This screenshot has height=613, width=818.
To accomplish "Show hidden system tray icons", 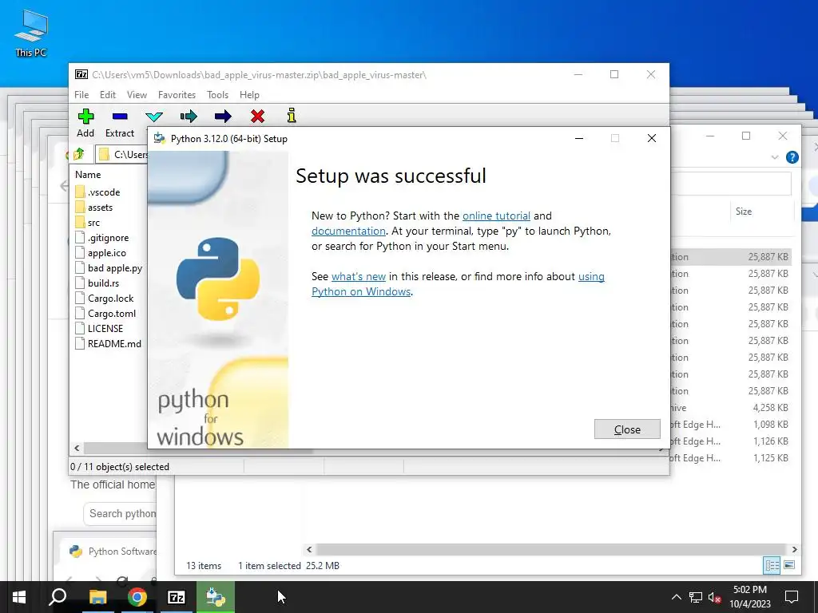I will [x=676, y=597].
